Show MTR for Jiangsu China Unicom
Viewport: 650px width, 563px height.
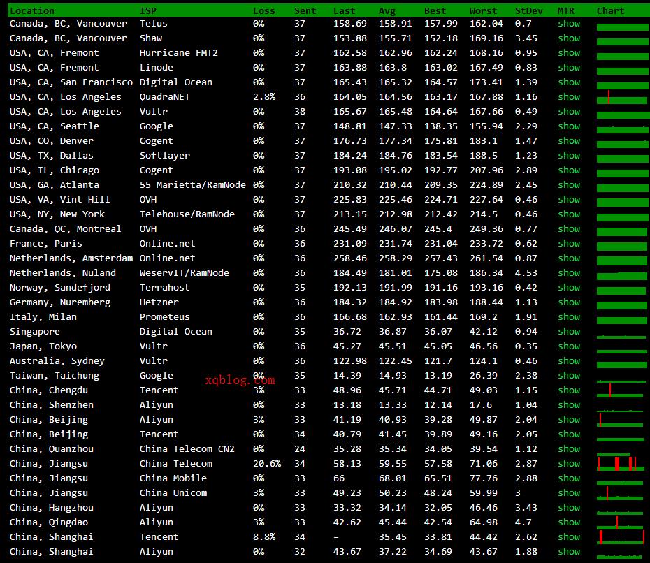569,493
